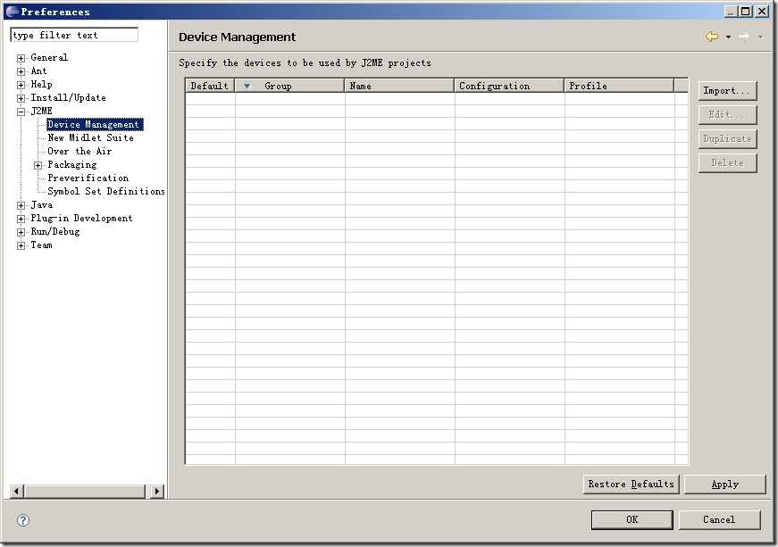Click the back navigation arrow icon
Viewport: 778px width, 547px height.
click(712, 37)
